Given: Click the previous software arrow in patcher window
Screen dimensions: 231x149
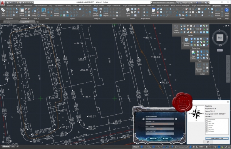Looking at the screenshot, I should [143, 119].
